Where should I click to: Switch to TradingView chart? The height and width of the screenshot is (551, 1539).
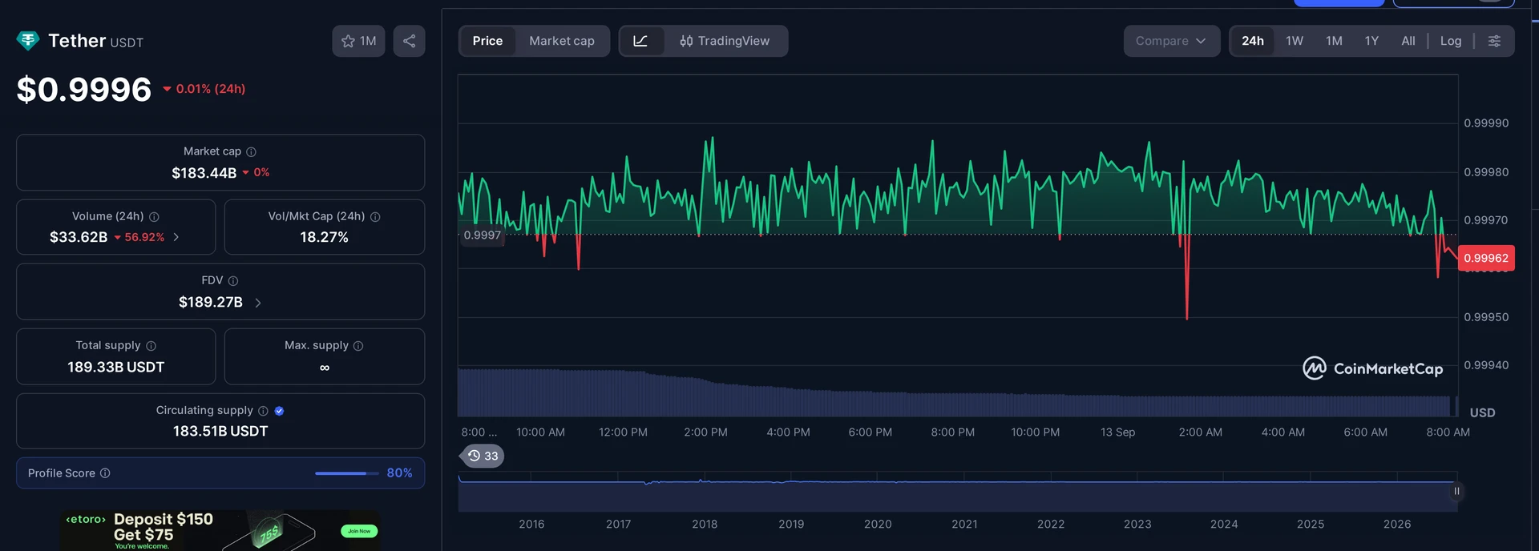click(725, 41)
